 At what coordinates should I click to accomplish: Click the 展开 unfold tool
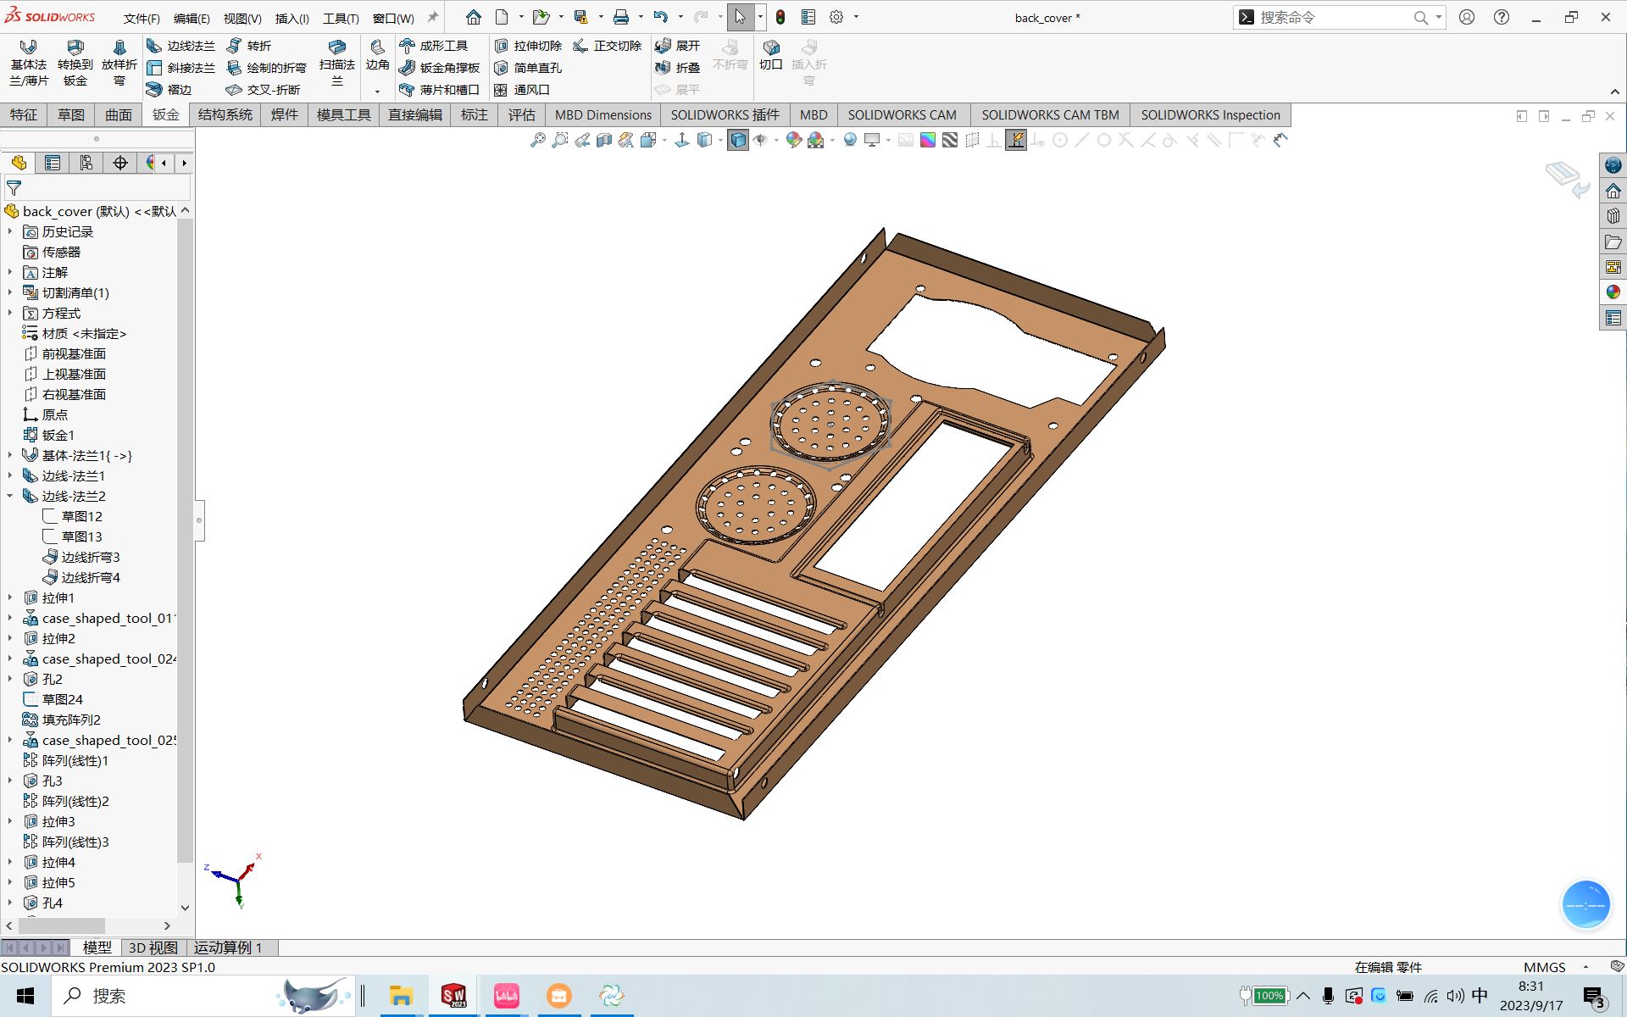coord(678,46)
